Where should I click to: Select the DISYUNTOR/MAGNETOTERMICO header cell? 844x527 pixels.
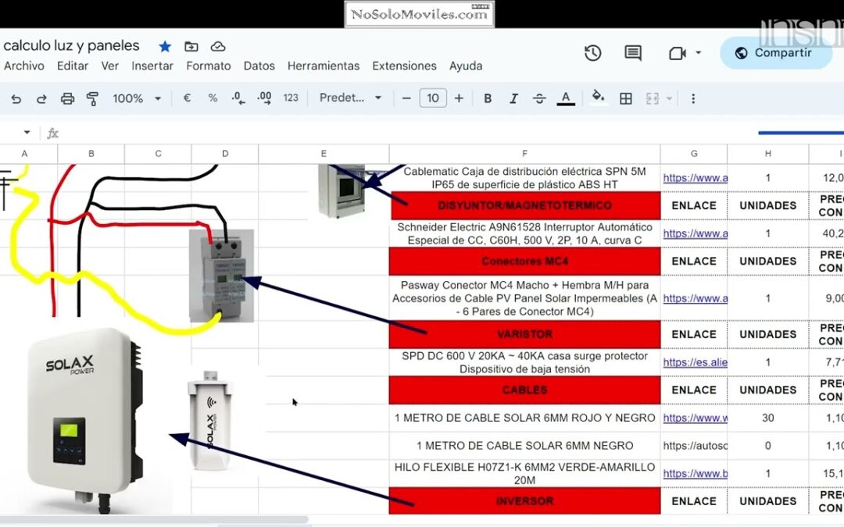click(525, 205)
